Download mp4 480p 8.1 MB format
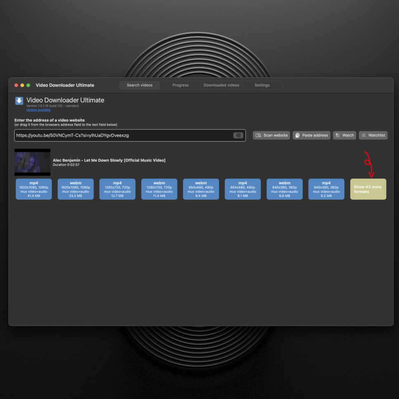Image resolution: width=399 pixels, height=399 pixels. point(242,189)
